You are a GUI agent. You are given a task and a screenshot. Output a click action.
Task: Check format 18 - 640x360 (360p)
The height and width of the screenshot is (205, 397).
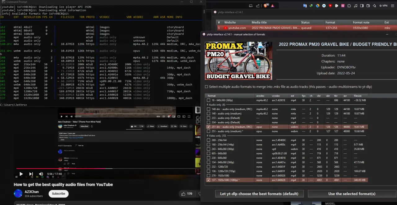(209, 100)
